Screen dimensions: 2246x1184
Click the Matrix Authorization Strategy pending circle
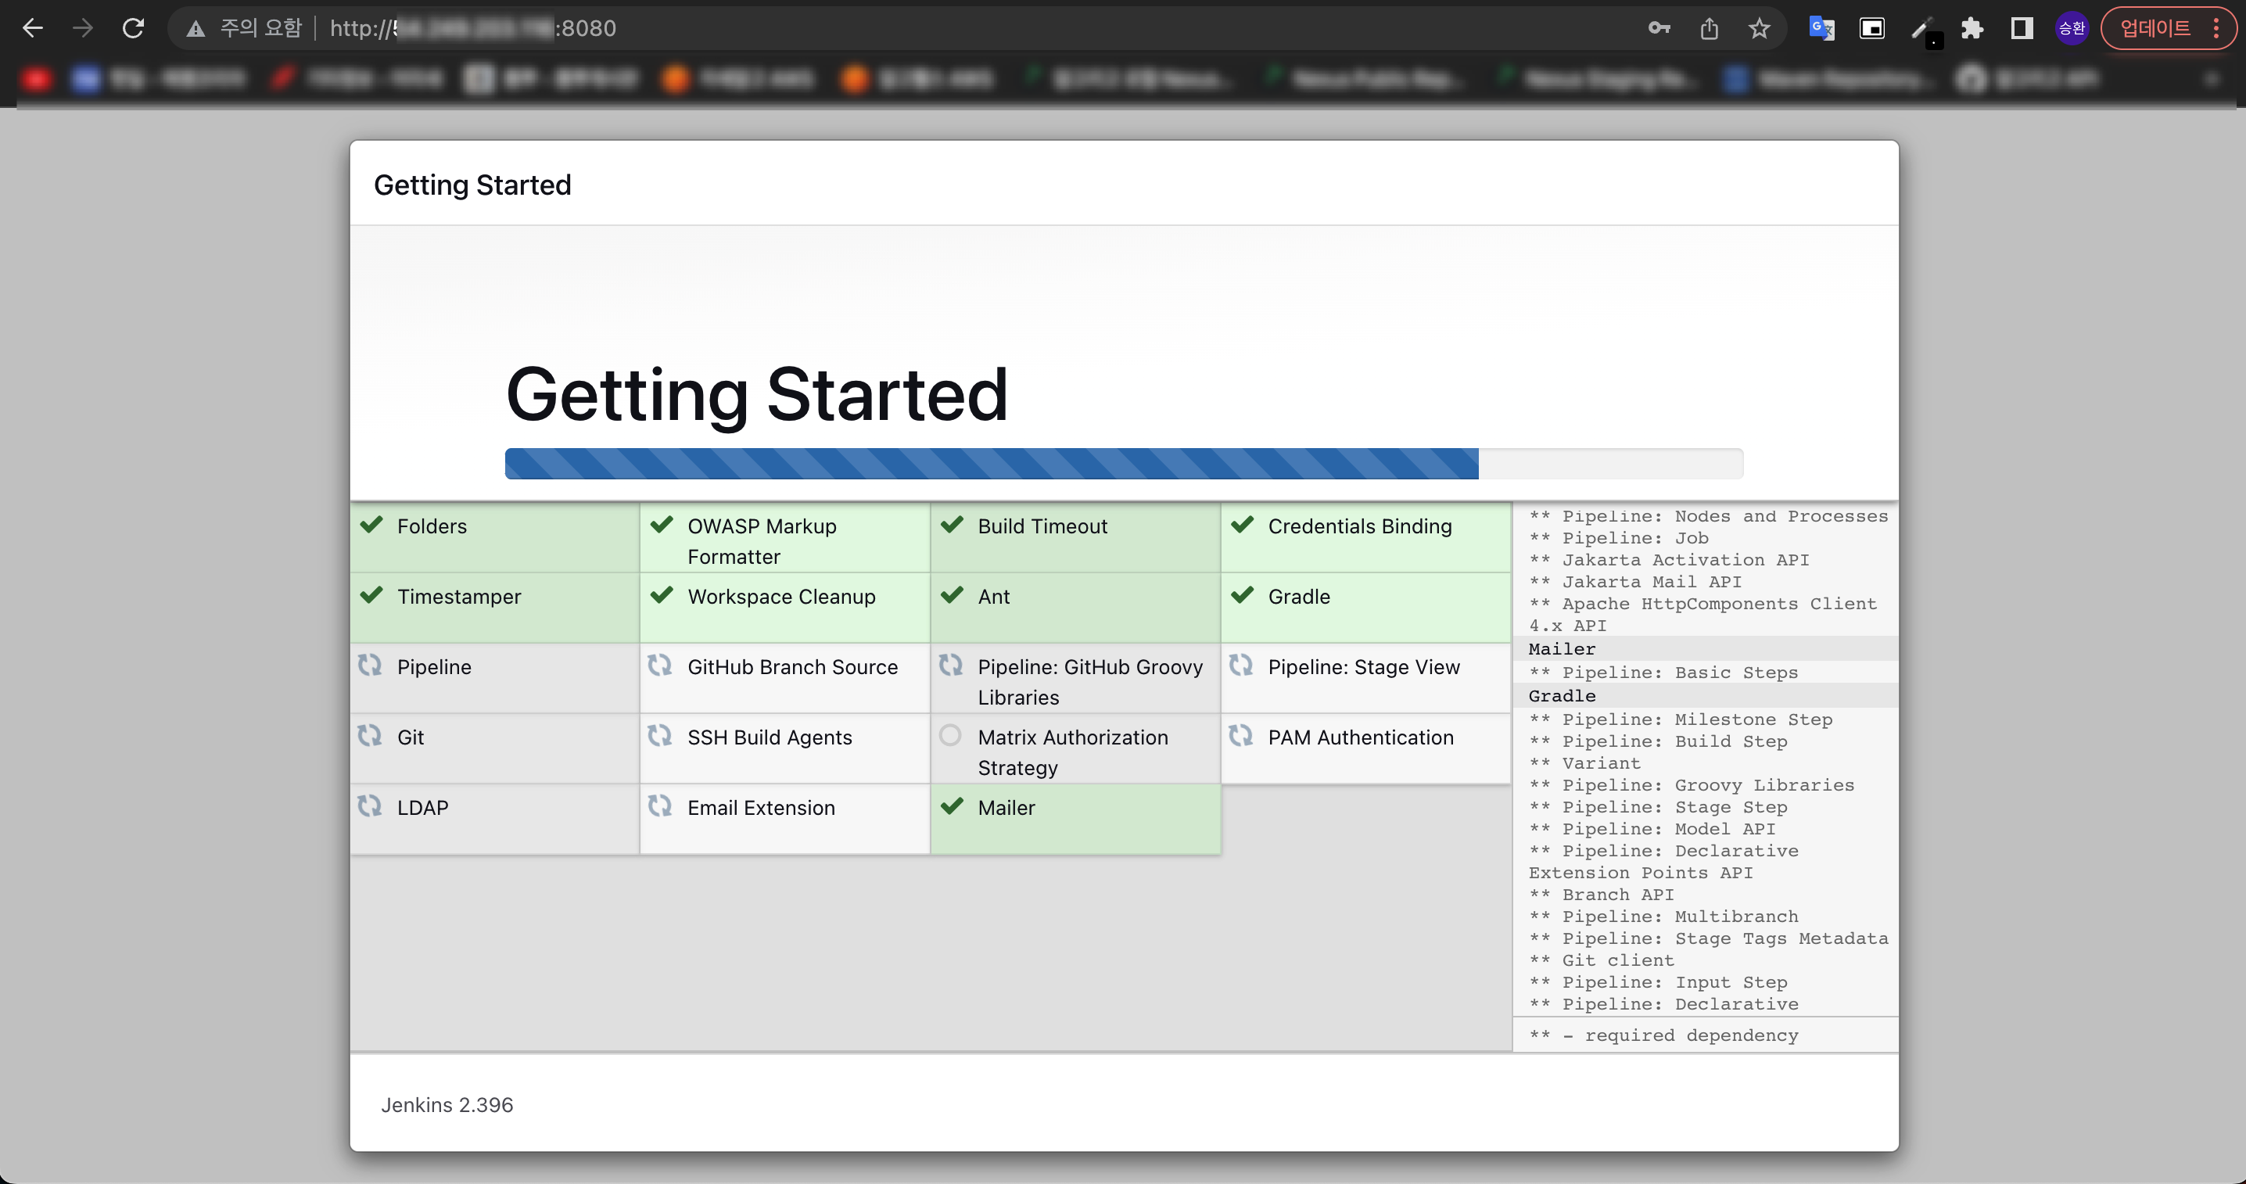[x=950, y=735]
